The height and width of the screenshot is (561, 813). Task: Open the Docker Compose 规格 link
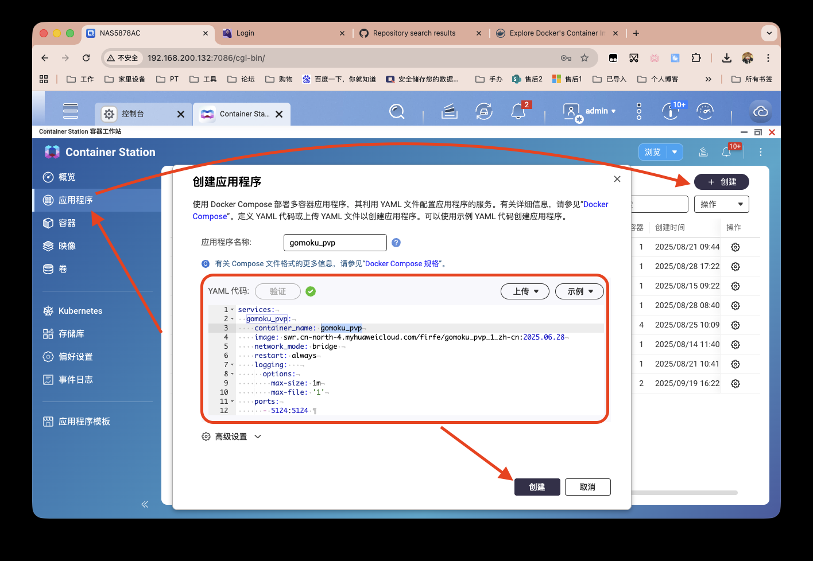click(402, 263)
